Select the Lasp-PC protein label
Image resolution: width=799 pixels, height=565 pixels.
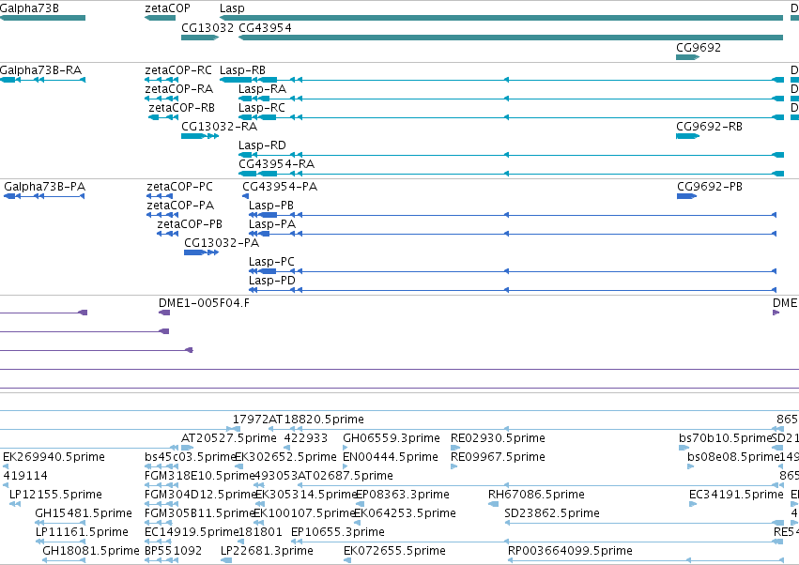[x=271, y=262]
